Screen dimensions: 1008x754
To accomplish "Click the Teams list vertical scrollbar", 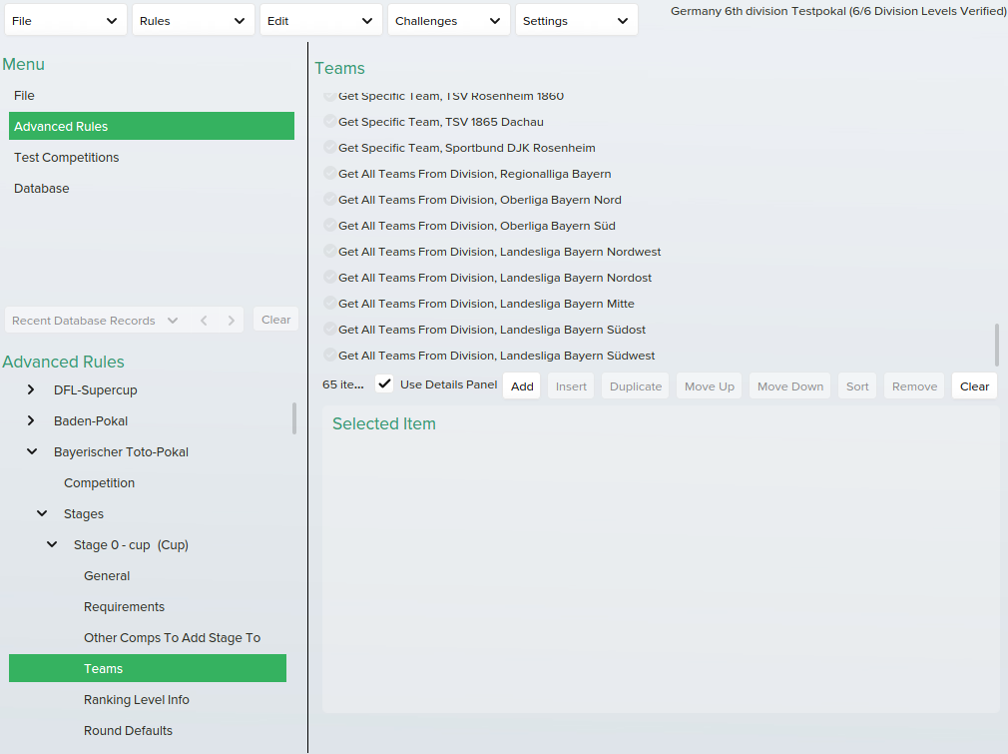I will pos(996,345).
